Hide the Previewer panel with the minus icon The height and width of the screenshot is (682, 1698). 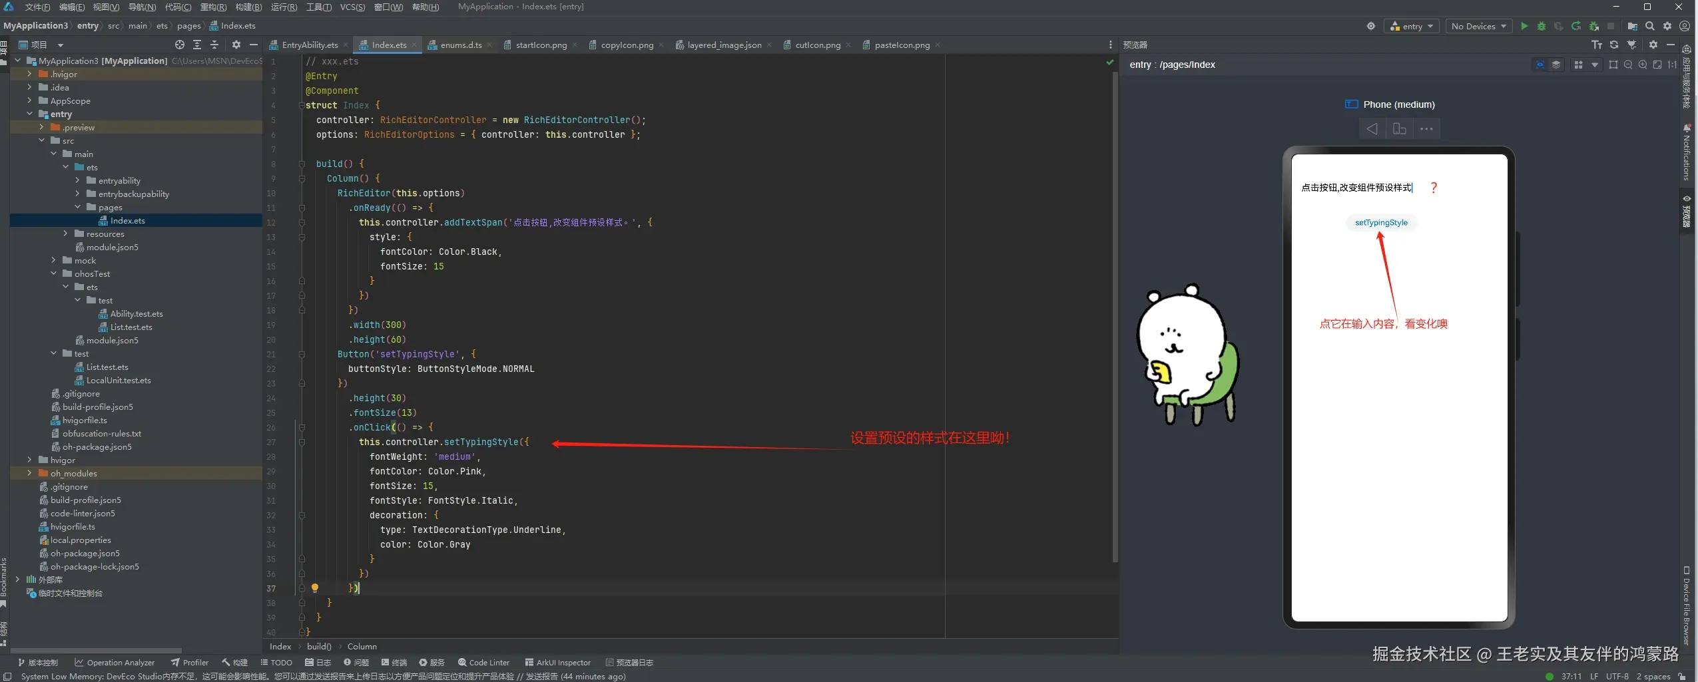(x=1671, y=45)
